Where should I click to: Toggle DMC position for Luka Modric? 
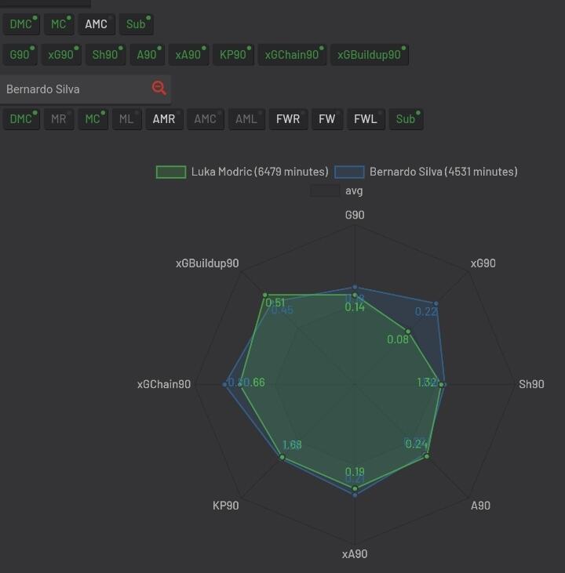(21, 24)
